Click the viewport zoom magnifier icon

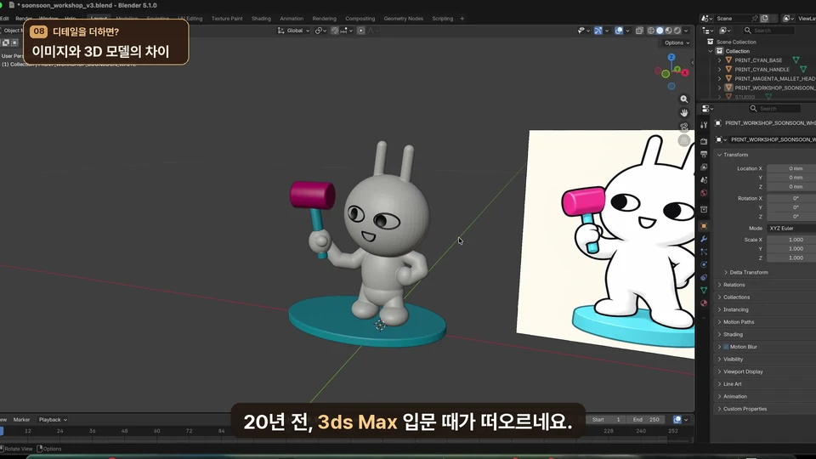tap(683, 99)
